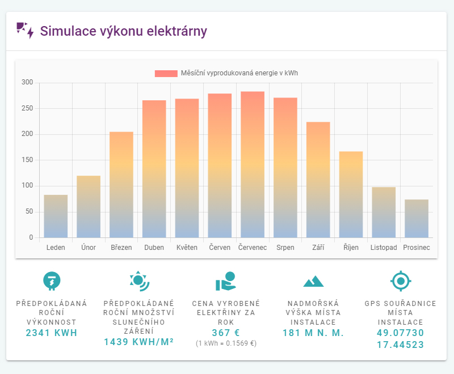Select the Duben bar
Viewport: 454px width, 374px height.
(154, 169)
